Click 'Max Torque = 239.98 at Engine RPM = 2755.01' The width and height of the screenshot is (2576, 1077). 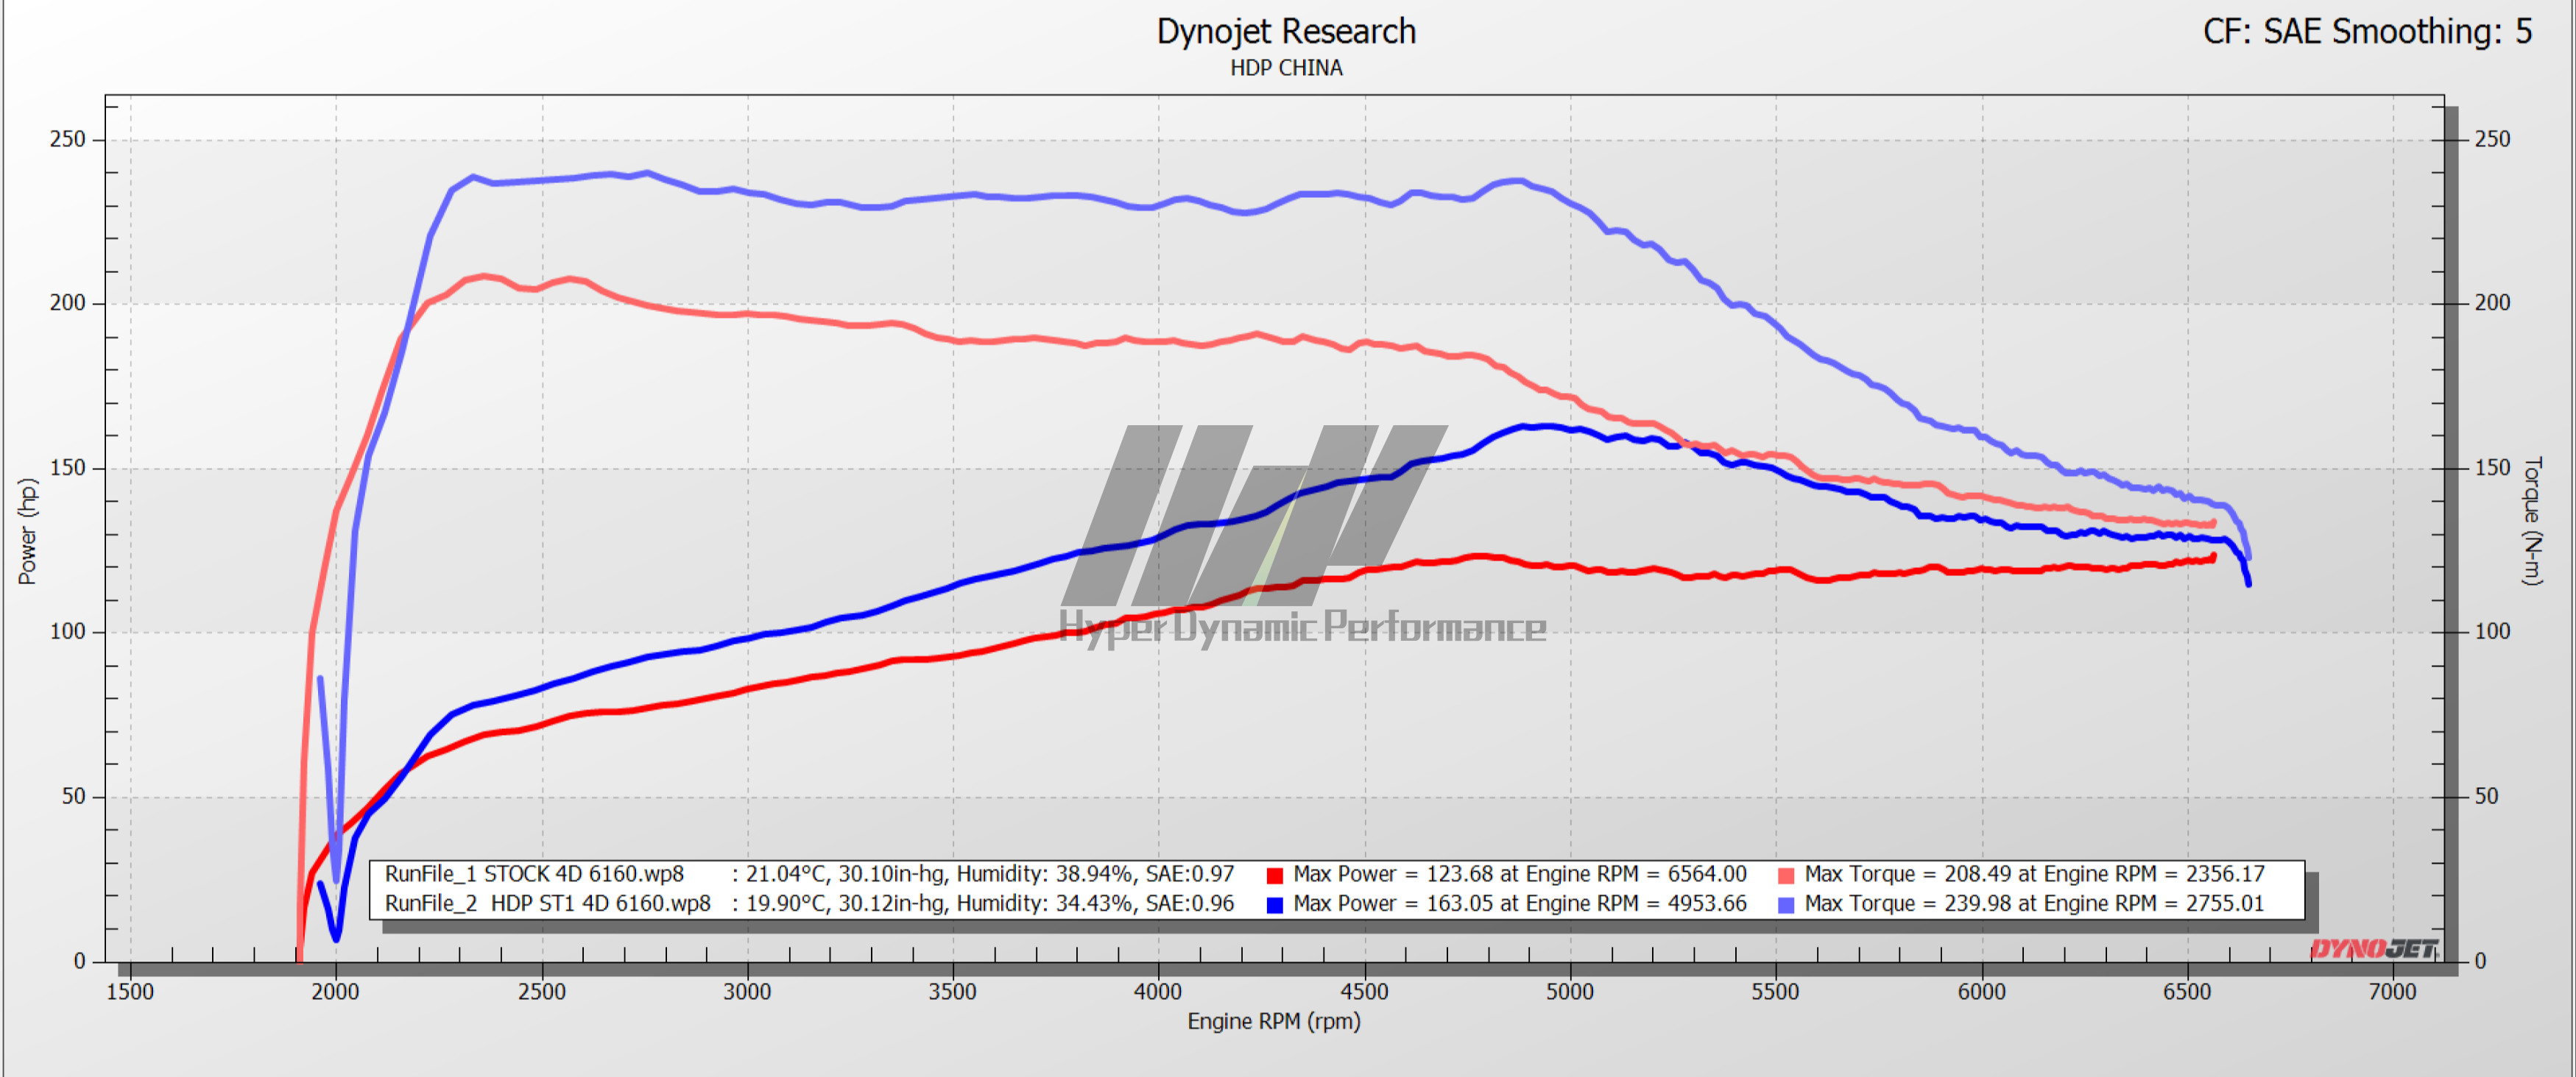(x=2035, y=903)
